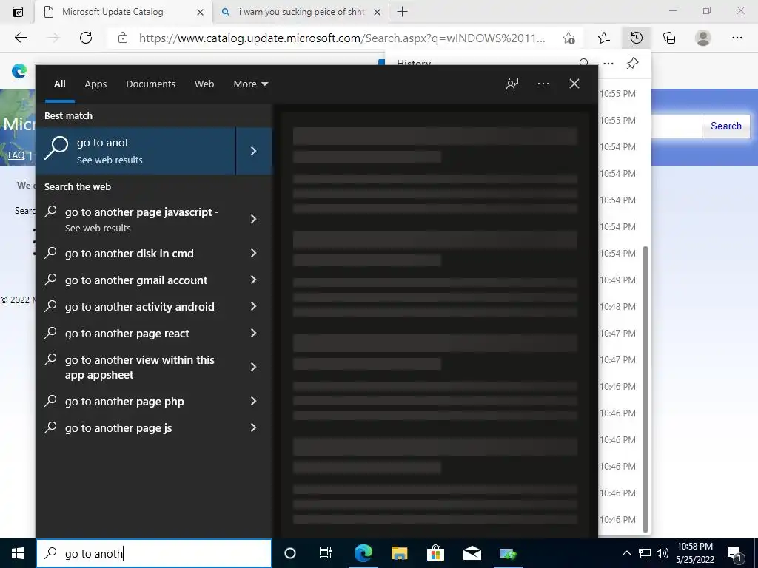
Task: Click the site lock icon in the address bar
Action: pyautogui.click(x=123, y=38)
